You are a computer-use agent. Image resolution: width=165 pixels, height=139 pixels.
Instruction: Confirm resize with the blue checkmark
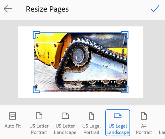tap(155, 8)
